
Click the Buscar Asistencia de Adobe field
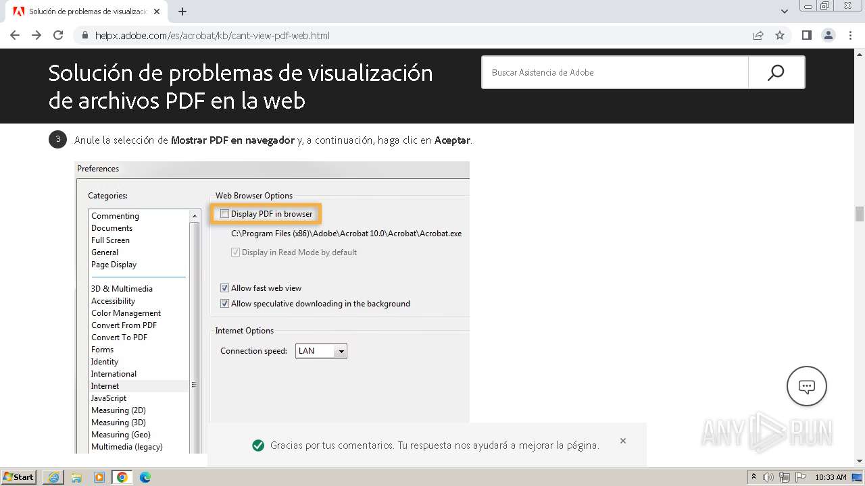pyautogui.click(x=615, y=72)
